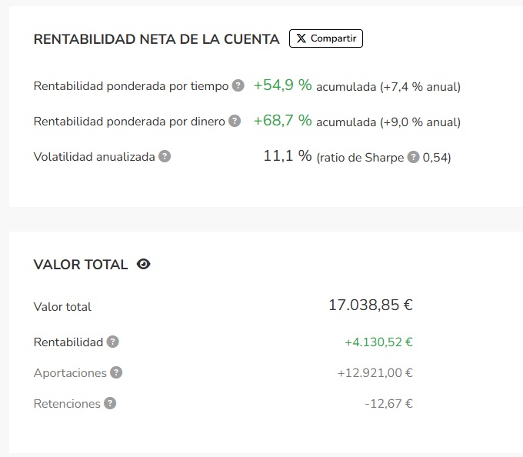The height and width of the screenshot is (457, 523).
Task: Click the 17.038,85 € total value
Action: click(371, 305)
